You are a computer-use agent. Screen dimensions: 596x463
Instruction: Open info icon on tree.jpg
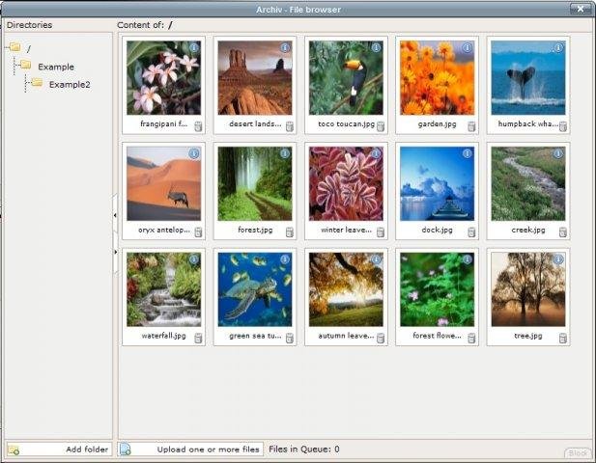pos(558,259)
